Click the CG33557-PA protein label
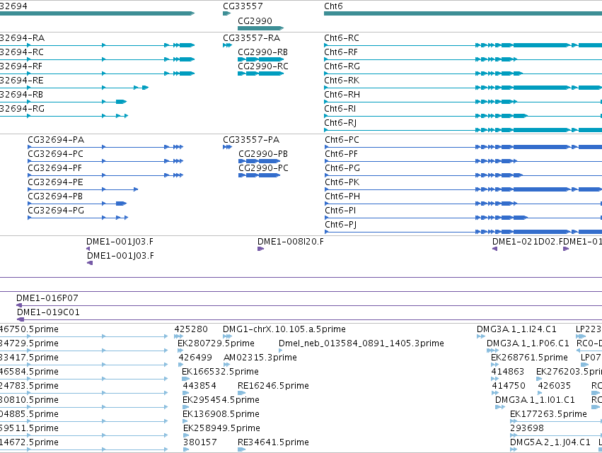602x453 pixels. click(x=251, y=140)
